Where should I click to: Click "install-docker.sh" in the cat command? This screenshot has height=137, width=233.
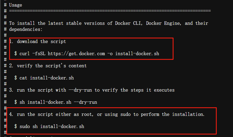[x=52, y=78]
